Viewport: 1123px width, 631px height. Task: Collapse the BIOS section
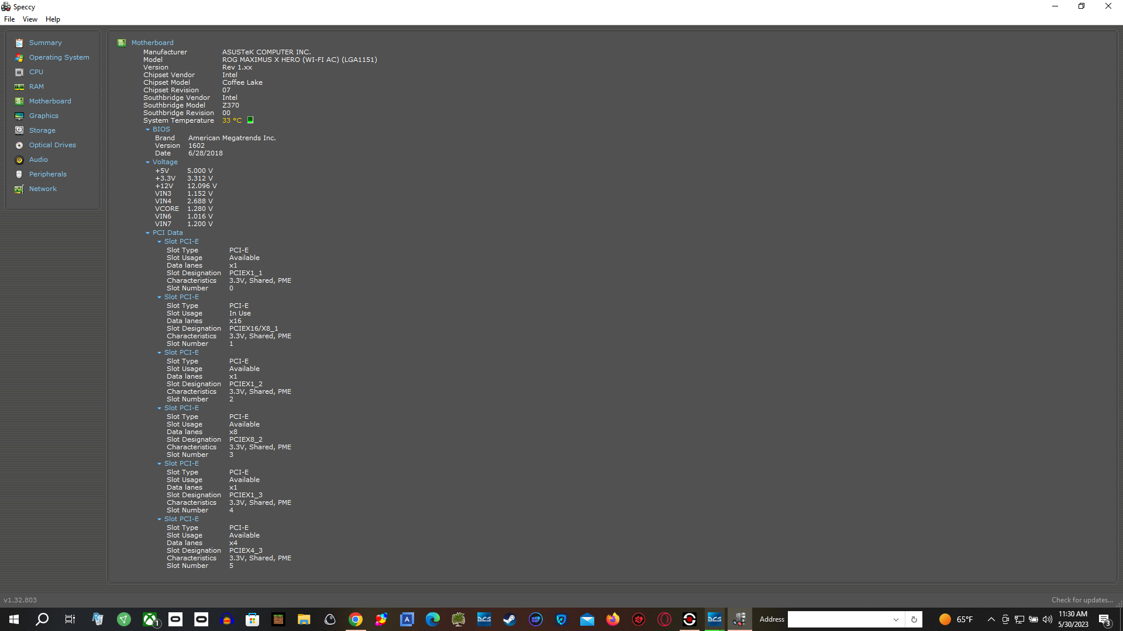[x=148, y=130]
